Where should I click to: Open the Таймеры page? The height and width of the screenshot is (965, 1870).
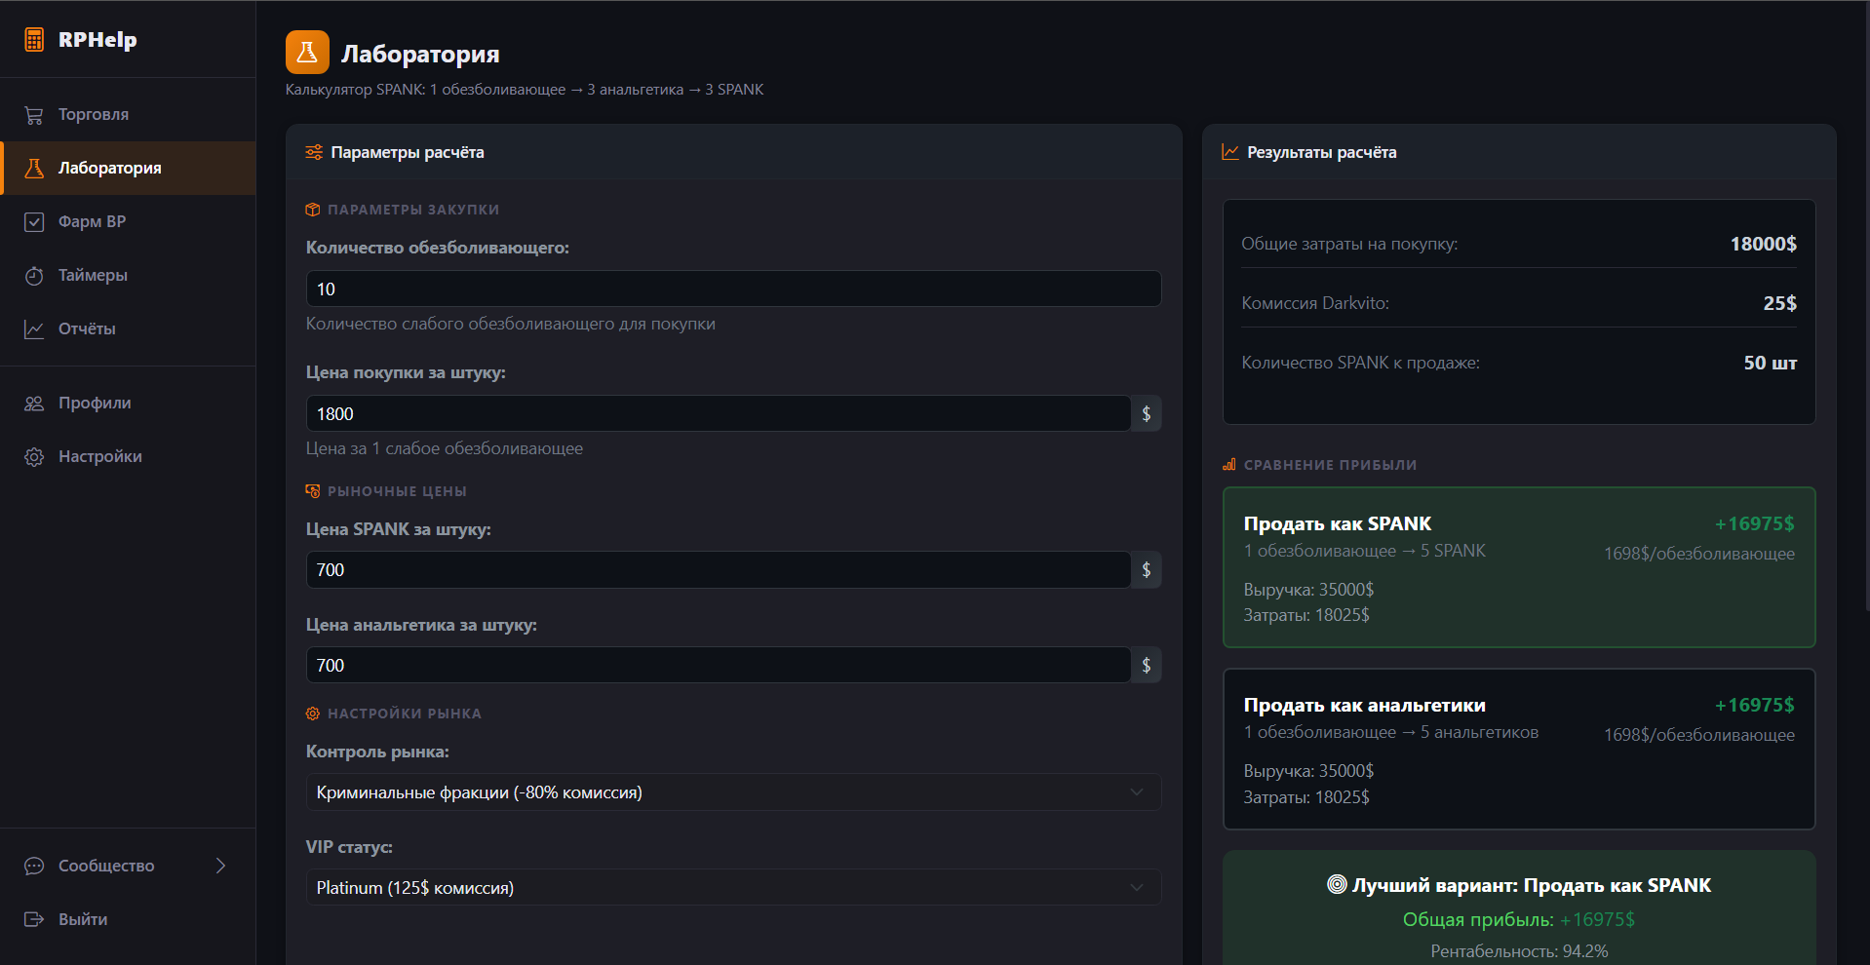(128, 276)
